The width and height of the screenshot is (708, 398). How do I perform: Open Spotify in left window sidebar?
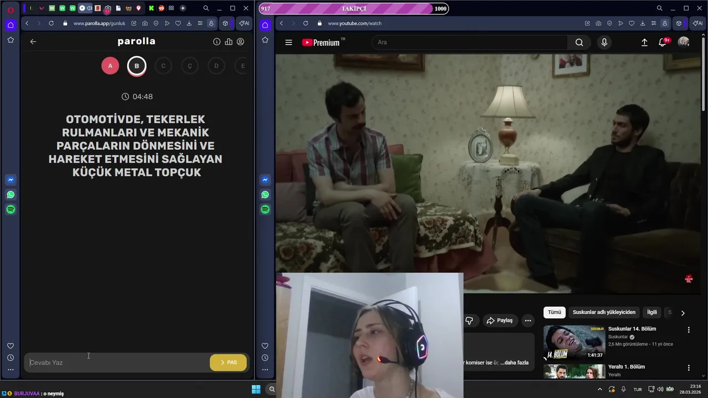11,210
